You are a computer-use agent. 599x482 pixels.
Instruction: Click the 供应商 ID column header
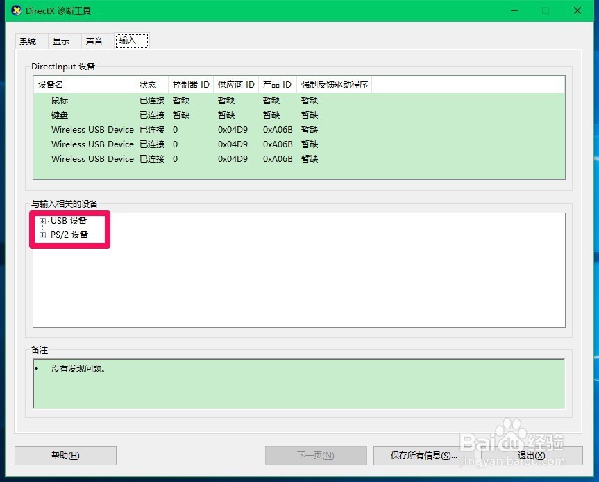(236, 85)
